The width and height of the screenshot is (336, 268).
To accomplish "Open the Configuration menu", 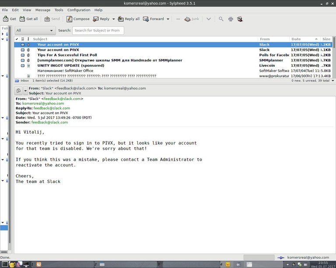I will tap(79, 10).
